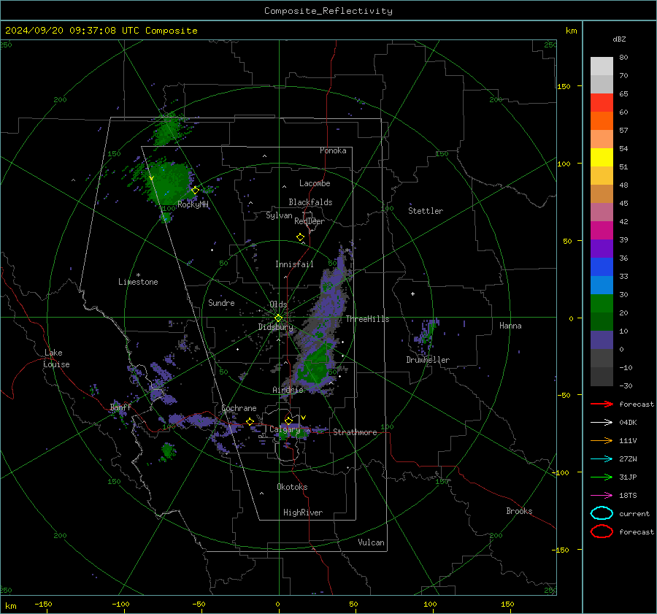Click the Innisfail label

(294, 264)
